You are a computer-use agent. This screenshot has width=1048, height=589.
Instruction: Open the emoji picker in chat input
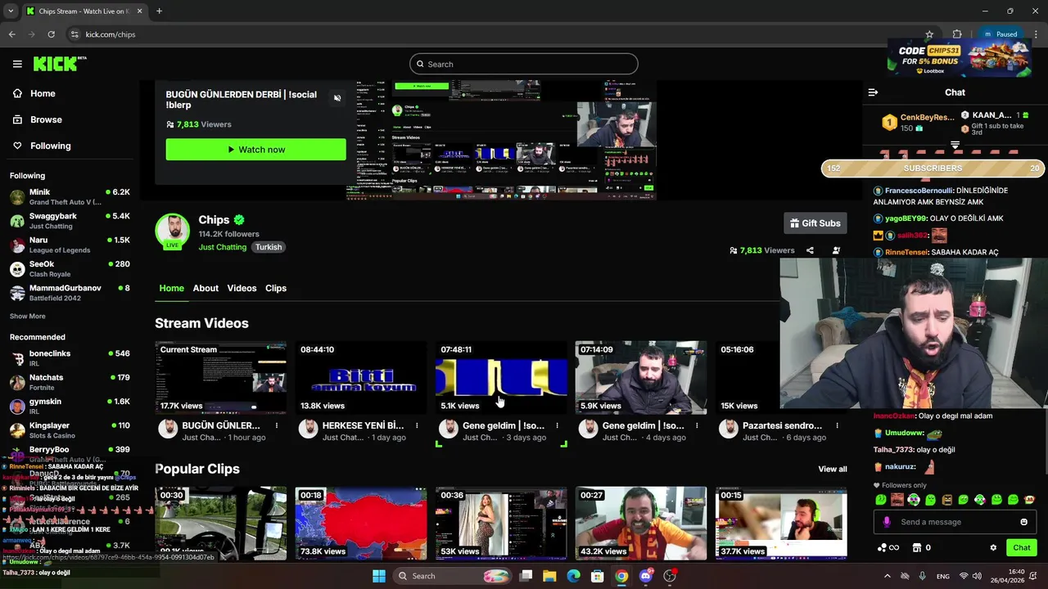point(1023,522)
